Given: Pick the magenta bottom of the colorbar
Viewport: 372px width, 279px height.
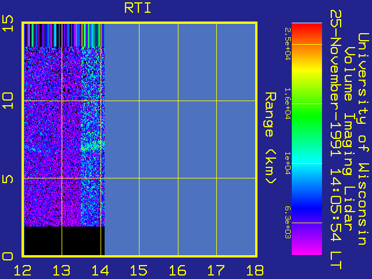Looking at the screenshot, I should [307, 249].
